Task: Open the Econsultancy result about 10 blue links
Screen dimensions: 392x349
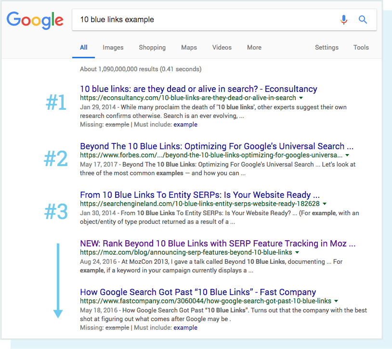Action: click(198, 89)
